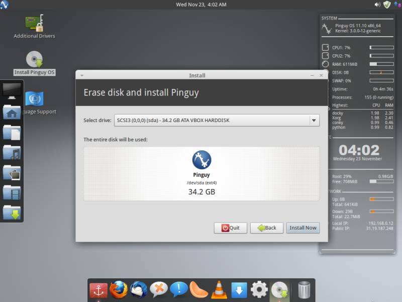Viewport: 402px width, 302px height.
Task: Open the Home folder in left dock
Action: pyautogui.click(x=12, y=112)
